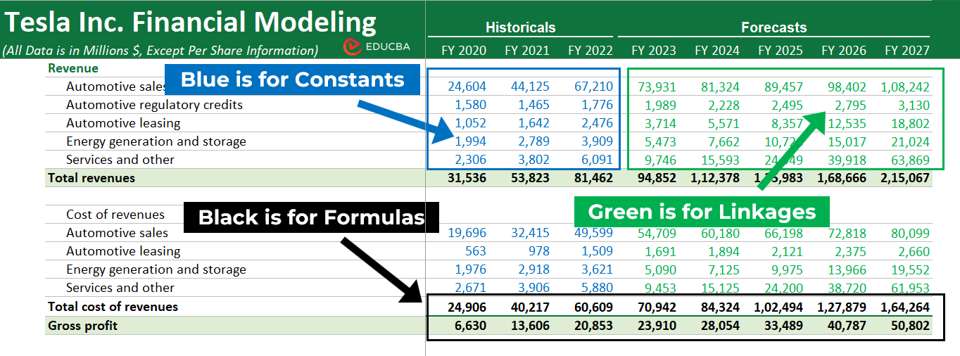960x356 pixels.
Task: Select the energy generation cost cell 2,918
Action: tap(533, 270)
